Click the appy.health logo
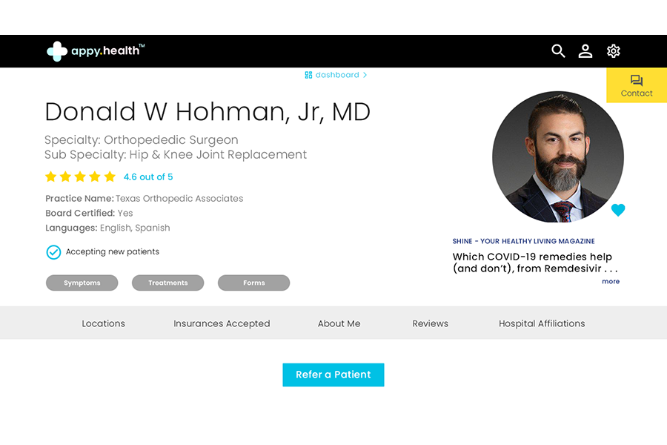667x445 pixels. tap(96, 51)
